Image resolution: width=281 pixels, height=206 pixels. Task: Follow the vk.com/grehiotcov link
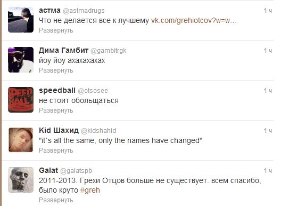tap(194, 21)
